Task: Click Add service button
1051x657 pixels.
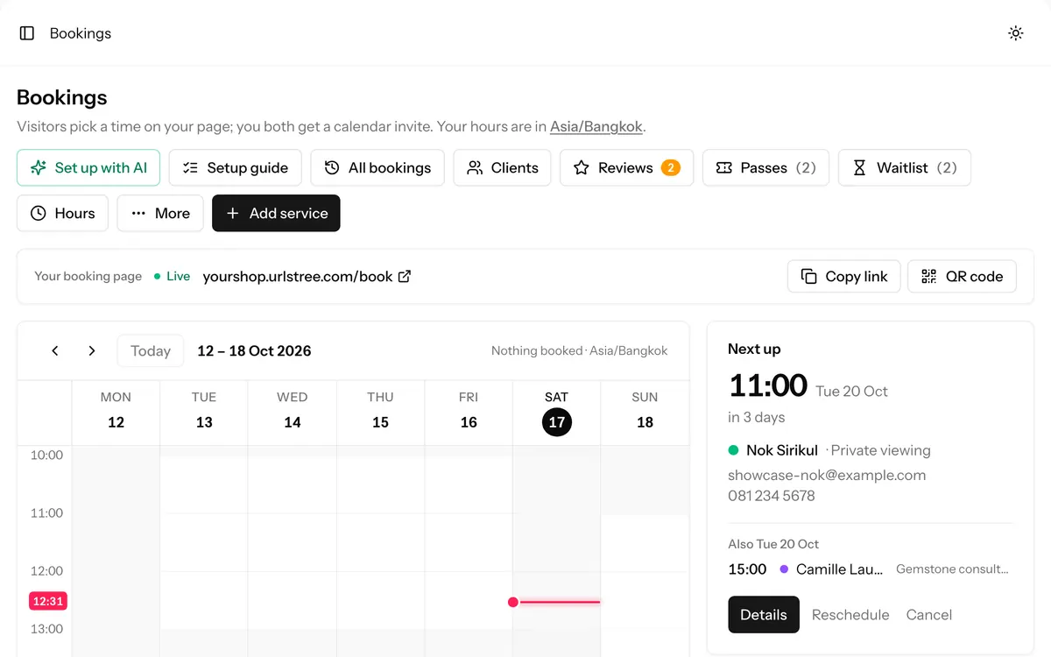Action: (x=276, y=213)
